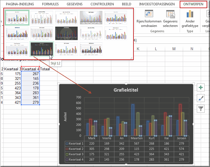Open chart styles with the paintbrush button
Viewport: 210px width, 167px height.
coord(201,98)
